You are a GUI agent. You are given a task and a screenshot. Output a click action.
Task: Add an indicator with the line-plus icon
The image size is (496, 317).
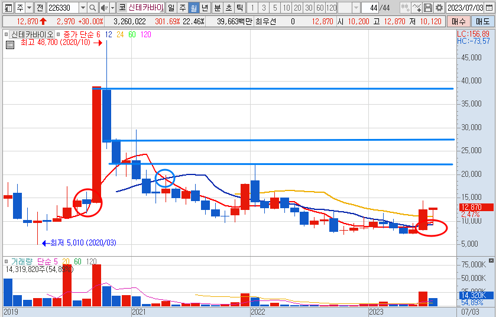pyautogui.click(x=417, y=8)
